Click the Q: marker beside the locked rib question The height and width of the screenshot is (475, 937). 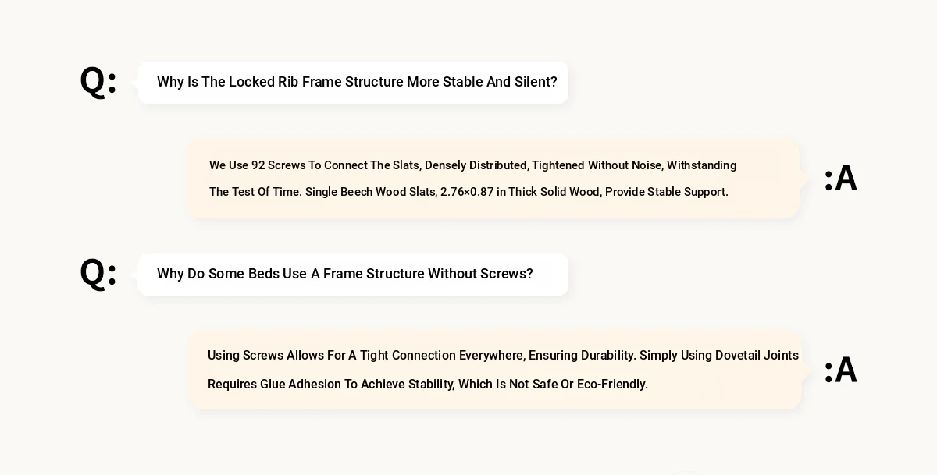(x=98, y=82)
